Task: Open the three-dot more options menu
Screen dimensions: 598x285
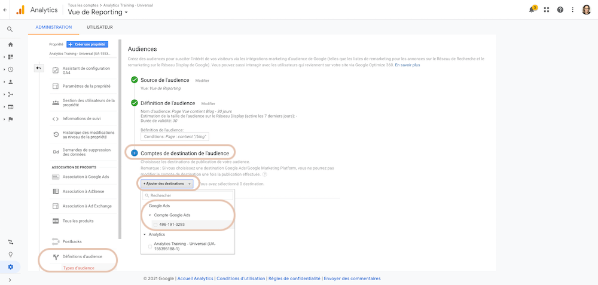Action: click(x=572, y=10)
